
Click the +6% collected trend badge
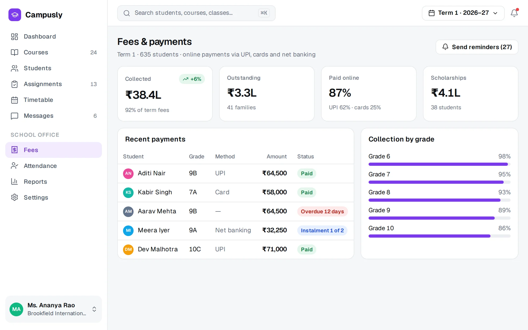(192, 79)
